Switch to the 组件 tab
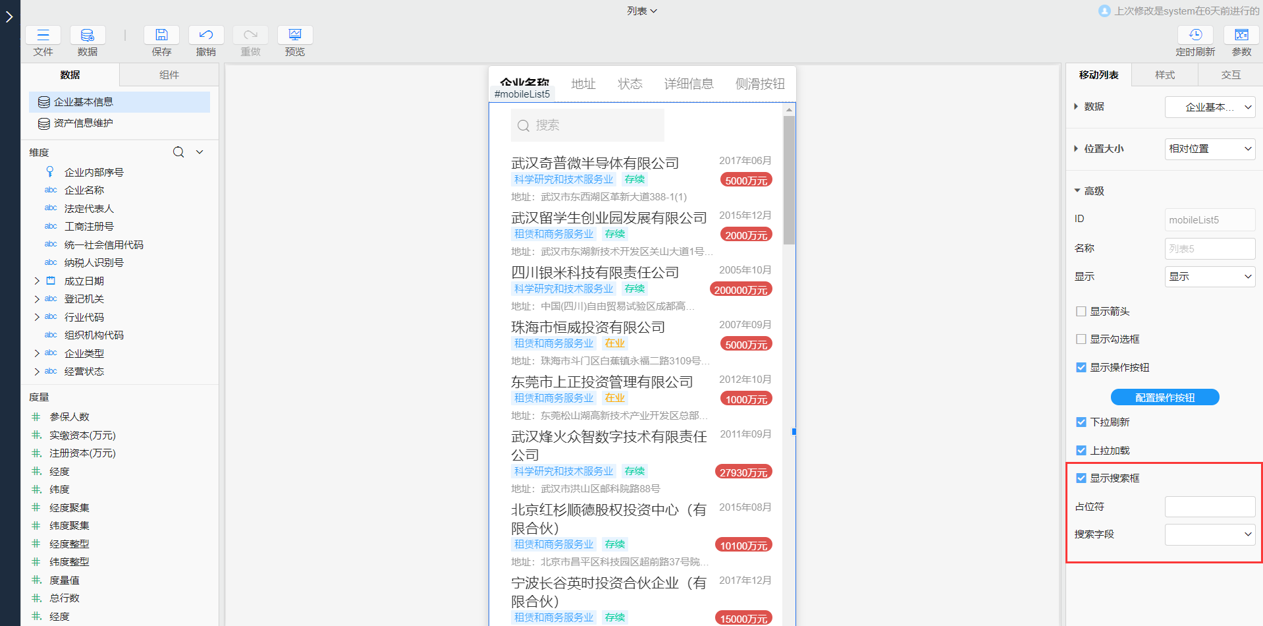The height and width of the screenshot is (626, 1263). [169, 74]
